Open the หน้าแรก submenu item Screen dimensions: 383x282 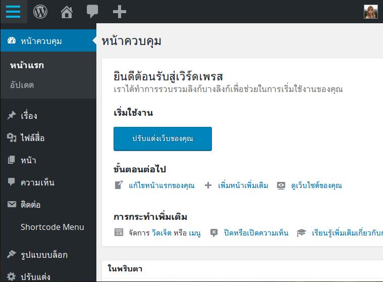point(27,65)
